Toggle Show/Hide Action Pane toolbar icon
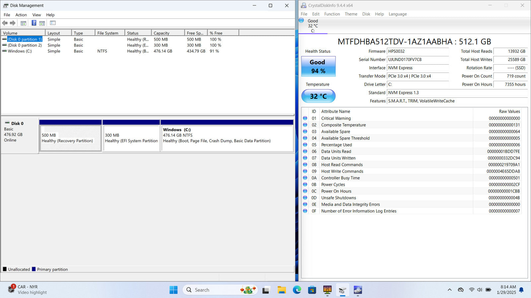 (42, 23)
